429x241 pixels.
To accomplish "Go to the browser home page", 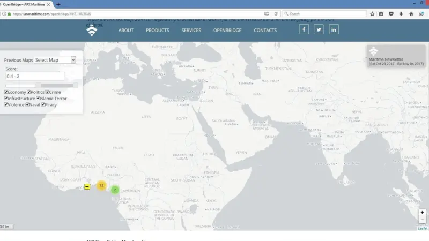I will (411, 14).
